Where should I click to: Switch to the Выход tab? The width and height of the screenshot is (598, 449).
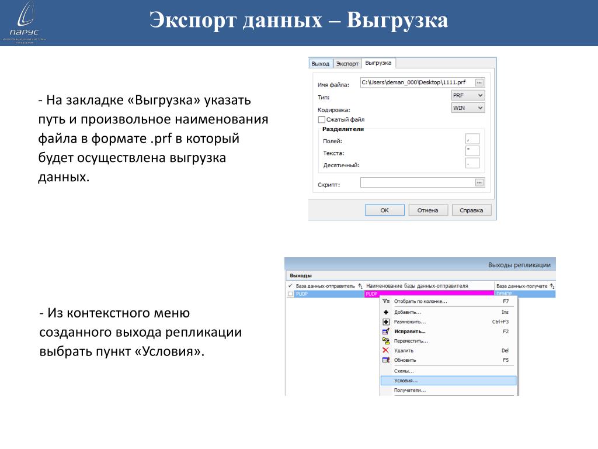click(x=321, y=64)
